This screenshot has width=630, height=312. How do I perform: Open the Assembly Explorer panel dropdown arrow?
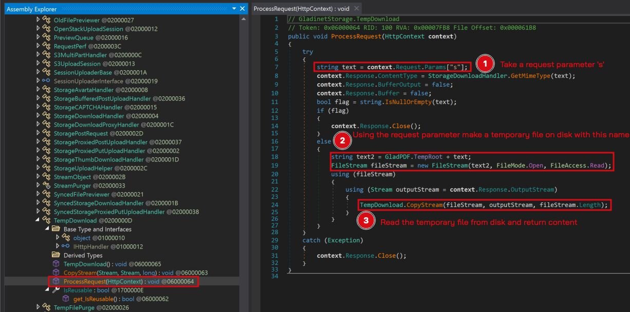tap(234, 8)
